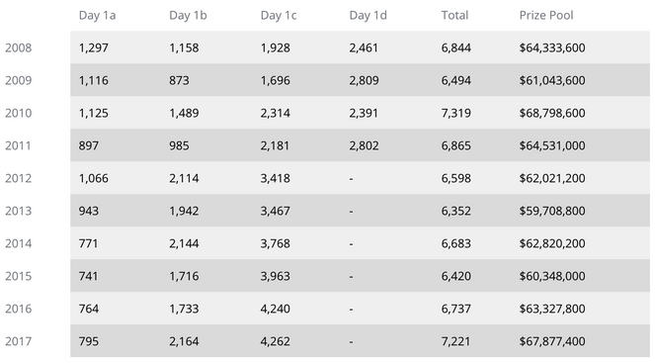Click the 2009 Day 1b value 873
The image size is (655, 363).
(179, 80)
